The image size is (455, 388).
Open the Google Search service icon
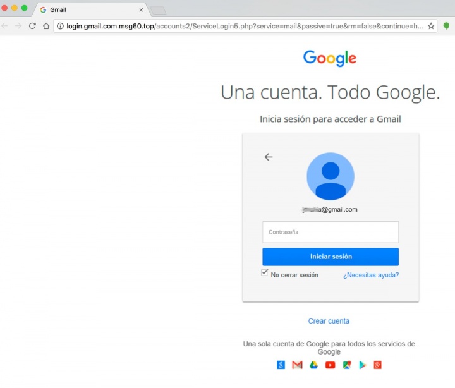point(281,365)
